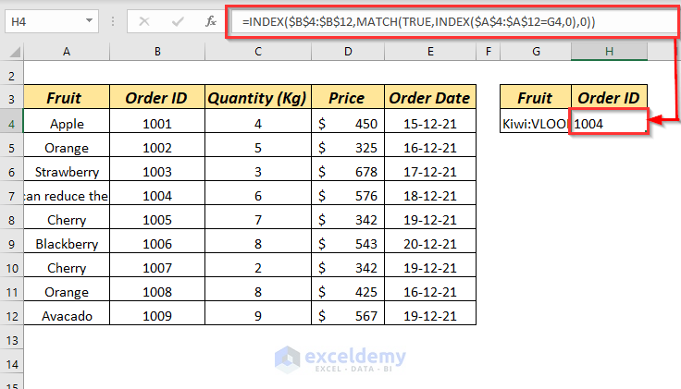Select the Blackberry cell

pos(67,244)
